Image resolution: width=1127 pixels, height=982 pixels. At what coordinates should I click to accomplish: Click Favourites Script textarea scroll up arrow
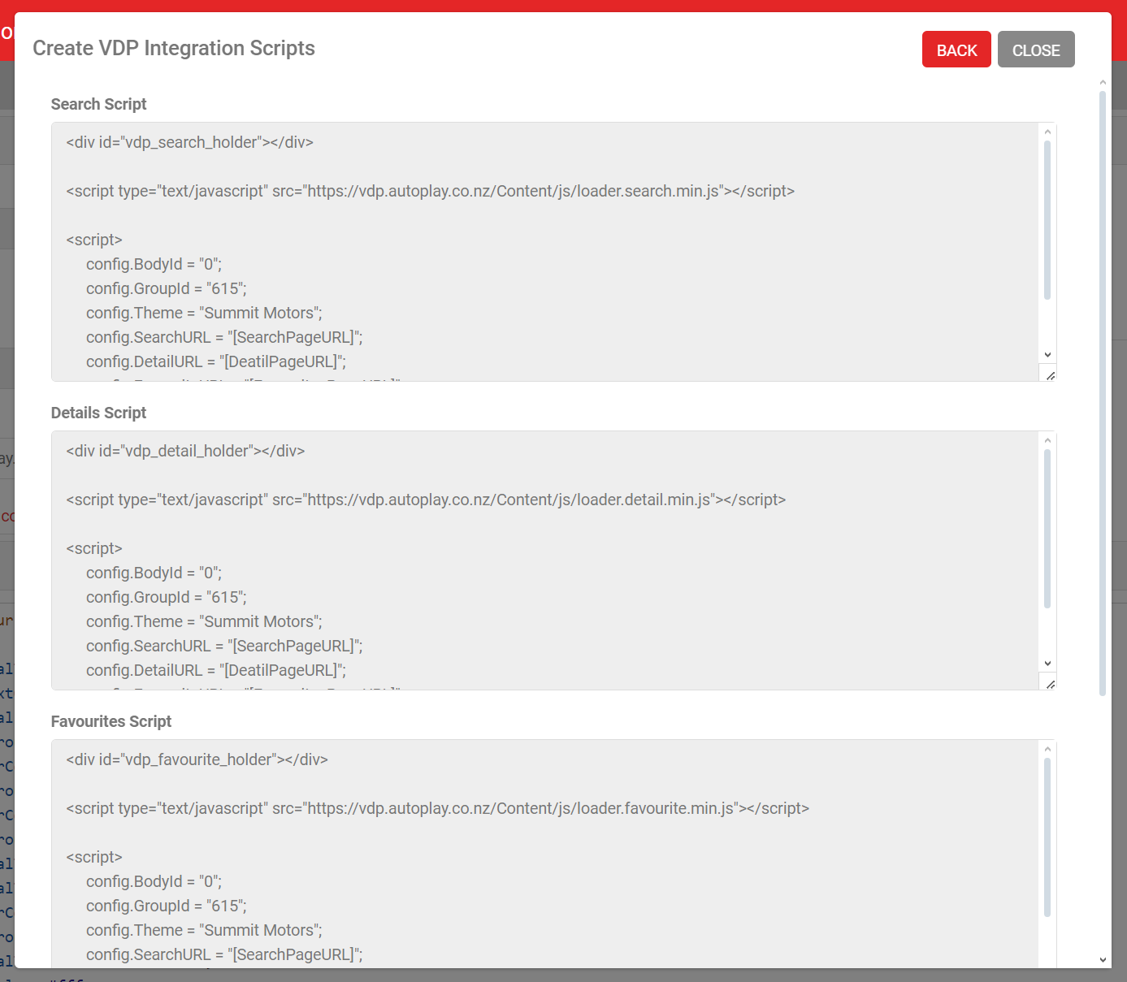[x=1047, y=749]
